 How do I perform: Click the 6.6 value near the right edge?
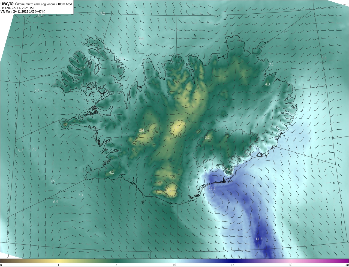(x=324, y=58)
